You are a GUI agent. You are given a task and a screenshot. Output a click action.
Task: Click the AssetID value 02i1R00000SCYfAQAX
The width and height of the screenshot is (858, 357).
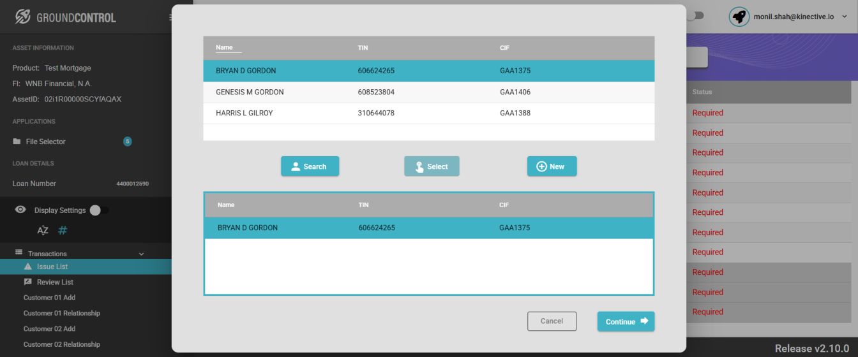(x=82, y=99)
